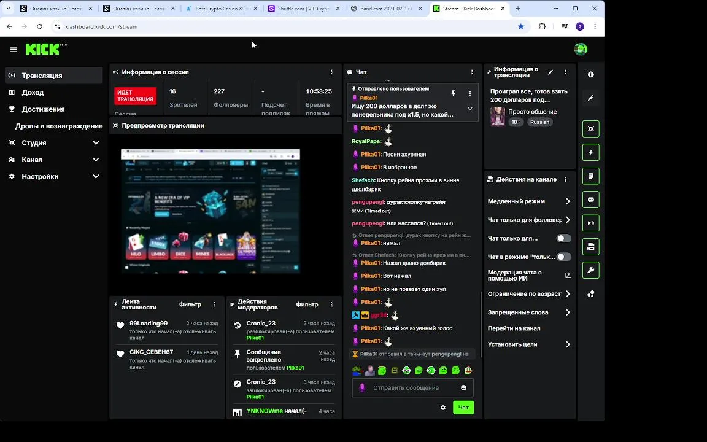Expand the pinned message with chevron
Image resolution: width=707 pixels, height=442 pixels.
[x=470, y=109]
